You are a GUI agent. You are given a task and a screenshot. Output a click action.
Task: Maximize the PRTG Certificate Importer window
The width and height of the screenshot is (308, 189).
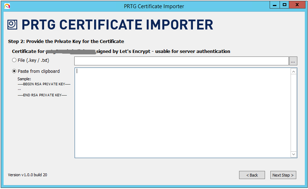284,5
